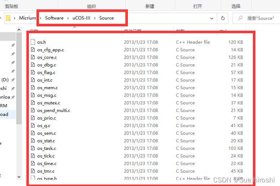Click the pin icon beside 'vnloa' item
Viewport: 280px width, 186px height.
click(x=13, y=97)
